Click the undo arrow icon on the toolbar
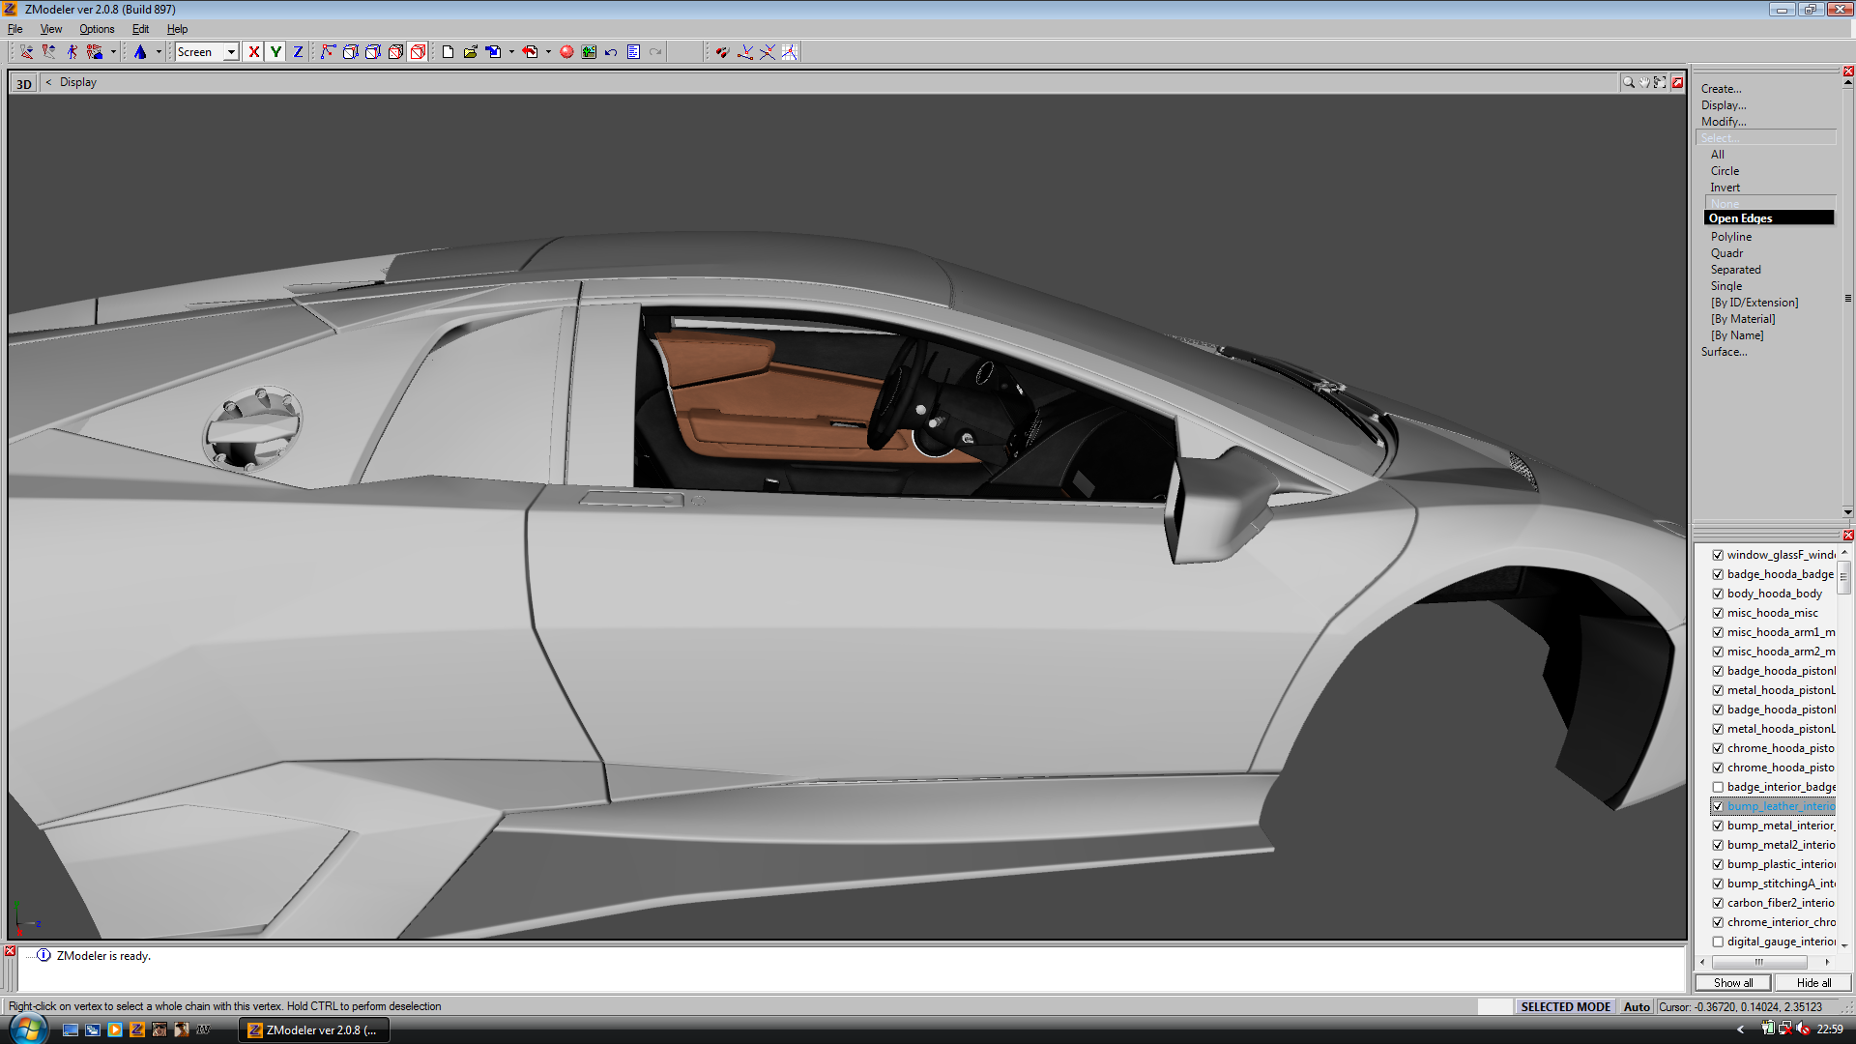1856x1044 pixels. [609, 51]
